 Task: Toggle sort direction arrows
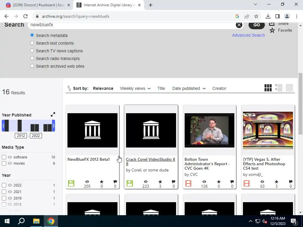69,88
